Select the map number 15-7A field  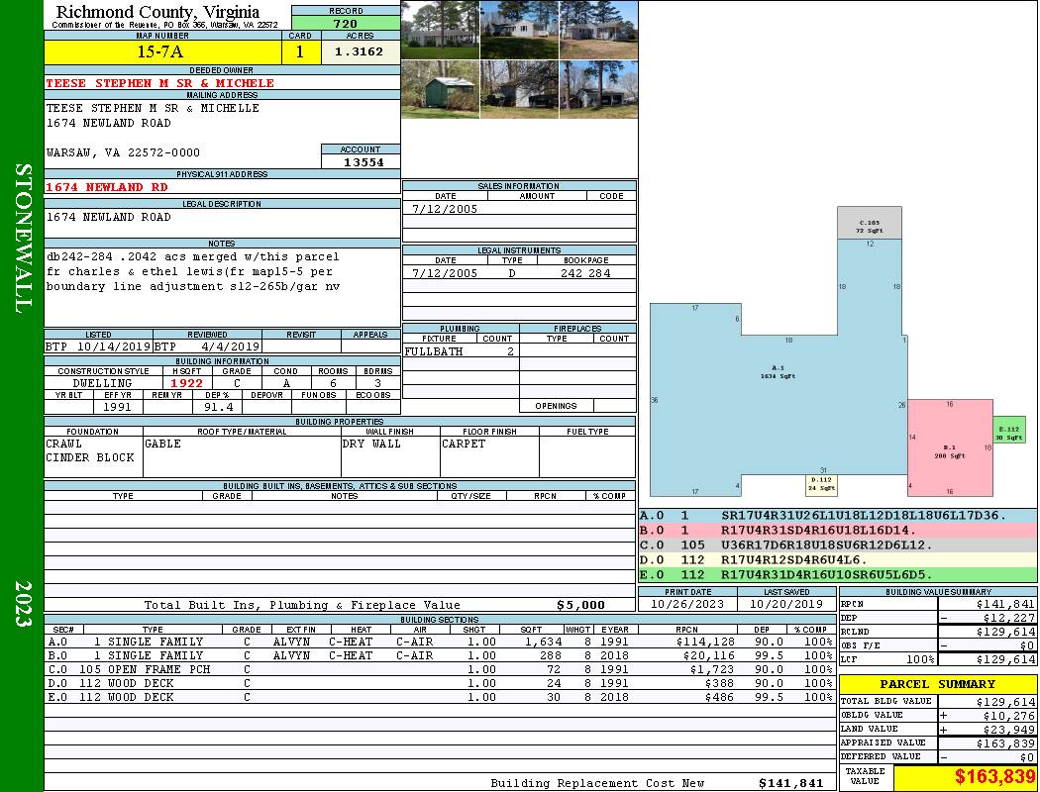[162, 52]
